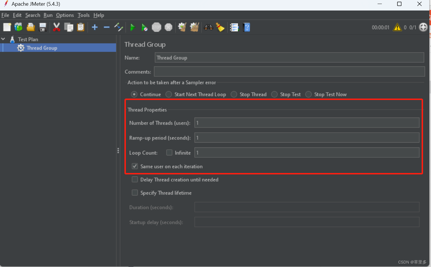Expand all nodes with plus icon
Image resolution: width=431 pixels, height=267 pixels.
tap(95, 27)
